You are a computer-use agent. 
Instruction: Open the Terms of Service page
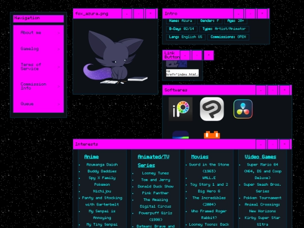tap(31, 66)
